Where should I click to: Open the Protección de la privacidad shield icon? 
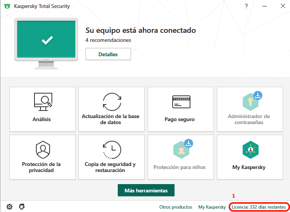click(x=43, y=150)
